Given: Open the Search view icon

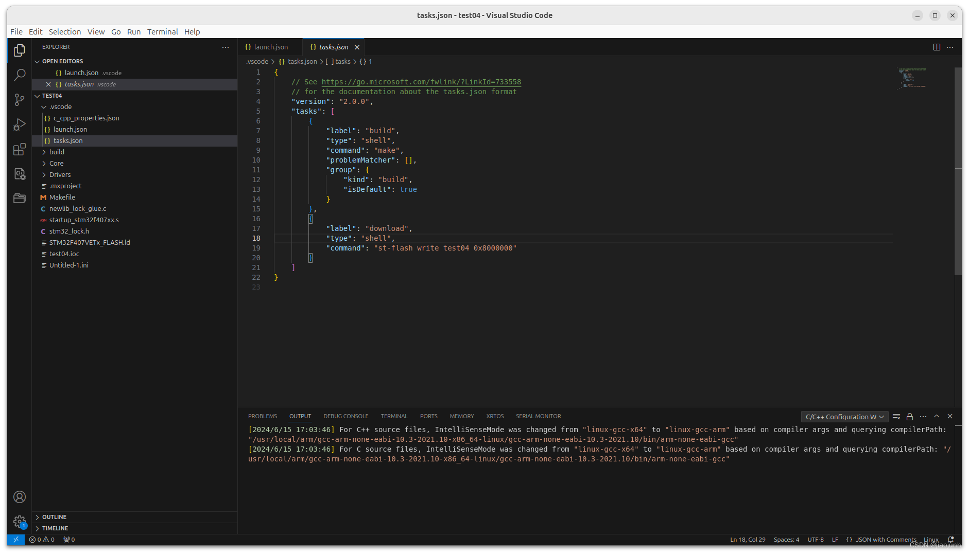Looking at the screenshot, I should [x=20, y=75].
